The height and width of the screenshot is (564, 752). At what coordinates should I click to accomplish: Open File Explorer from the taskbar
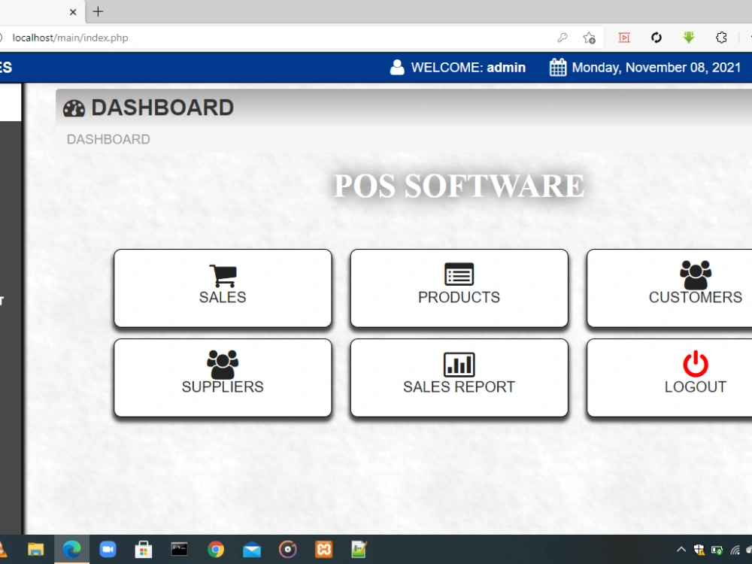pyautogui.click(x=36, y=550)
